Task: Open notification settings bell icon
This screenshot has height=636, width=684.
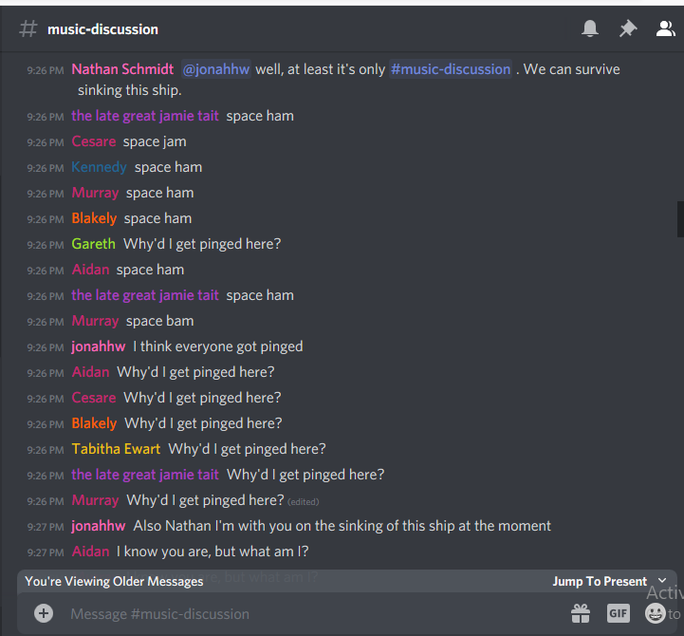Action: (x=590, y=28)
